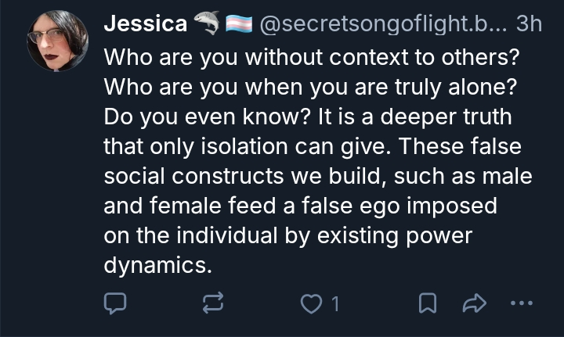Open the three-dot more options menu
The width and height of the screenshot is (564, 337).
pyautogui.click(x=522, y=303)
